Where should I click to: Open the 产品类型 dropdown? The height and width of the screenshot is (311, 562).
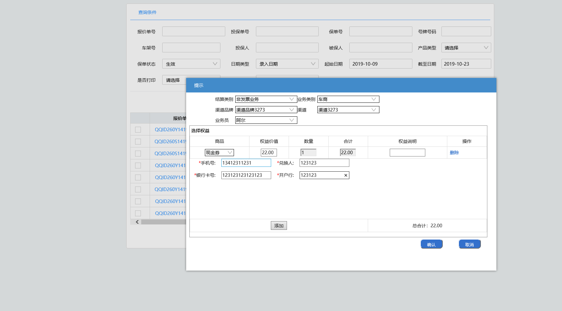[x=466, y=48]
